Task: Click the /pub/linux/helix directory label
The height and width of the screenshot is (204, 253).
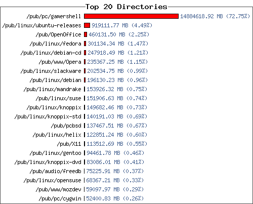Action: pos(57,135)
